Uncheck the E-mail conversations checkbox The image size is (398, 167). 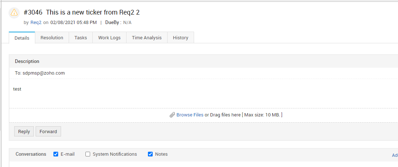56,154
